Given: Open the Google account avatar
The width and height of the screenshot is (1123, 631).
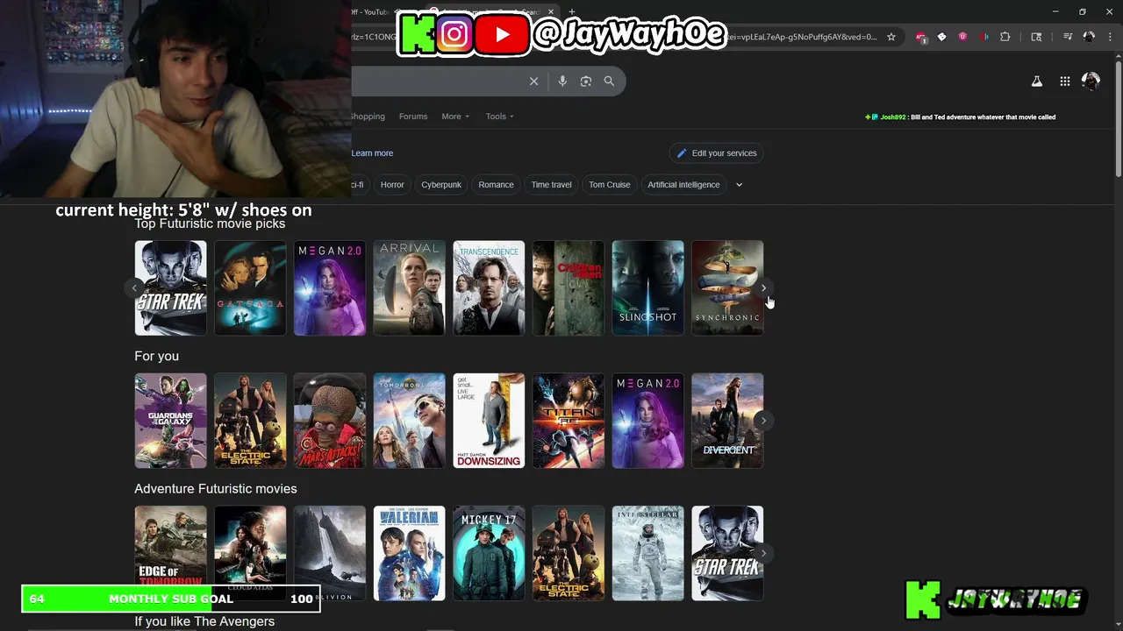Looking at the screenshot, I should (1091, 81).
